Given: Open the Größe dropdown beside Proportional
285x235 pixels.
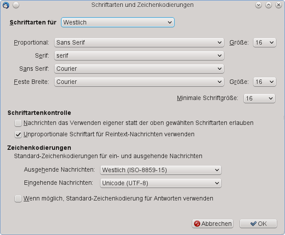Looking at the screenshot, I should 264,42.
